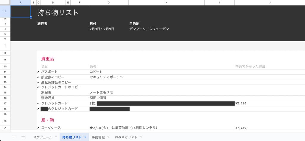Image resolution: width=305 pixels, height=141 pixels.
Task: Open dropdown arrow on スケジュール tab
Action: click(56, 137)
